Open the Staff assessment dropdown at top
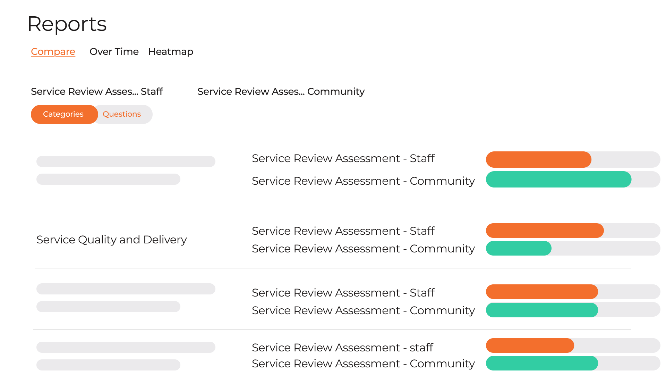 click(x=97, y=91)
